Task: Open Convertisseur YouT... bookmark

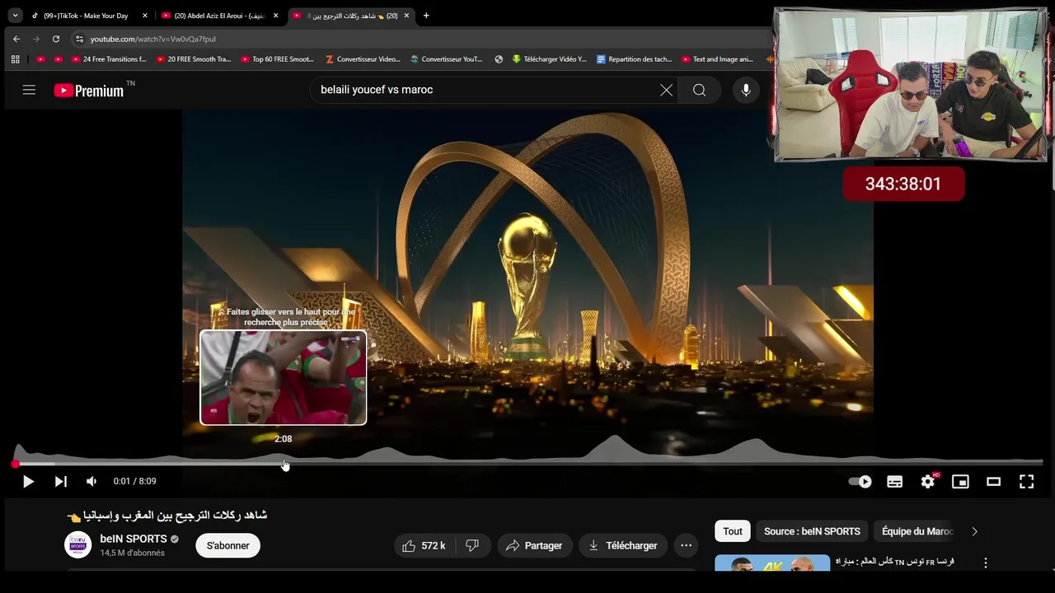Action: point(448,59)
